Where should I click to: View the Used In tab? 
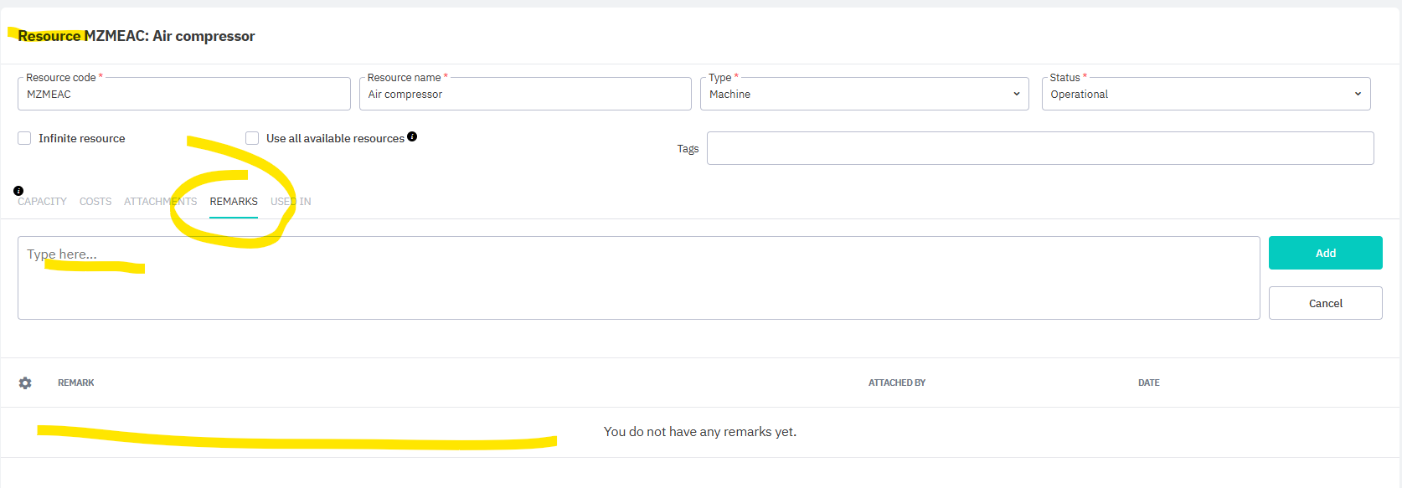pos(291,202)
